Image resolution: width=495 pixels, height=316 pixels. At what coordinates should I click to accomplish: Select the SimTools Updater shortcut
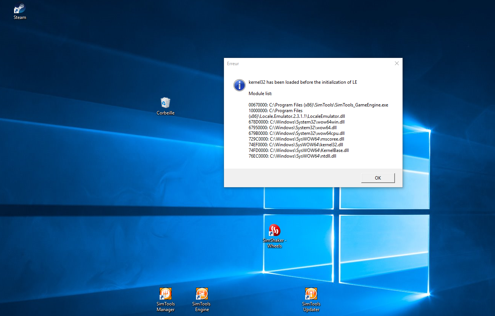coord(311,300)
